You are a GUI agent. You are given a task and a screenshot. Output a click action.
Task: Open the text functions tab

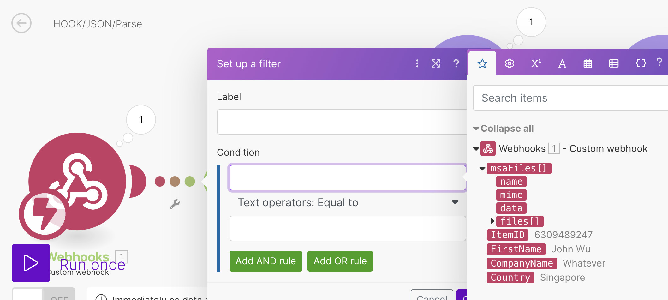562,64
